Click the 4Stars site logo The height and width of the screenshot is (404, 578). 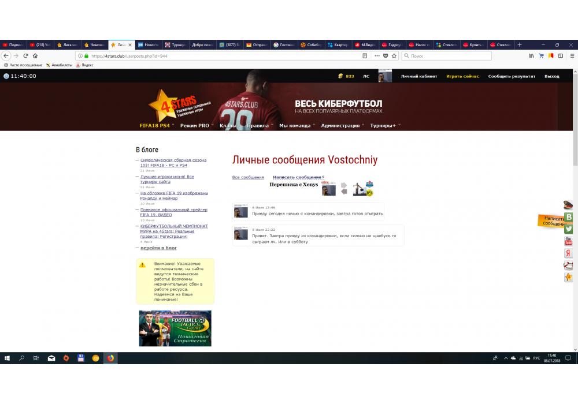tap(179, 106)
